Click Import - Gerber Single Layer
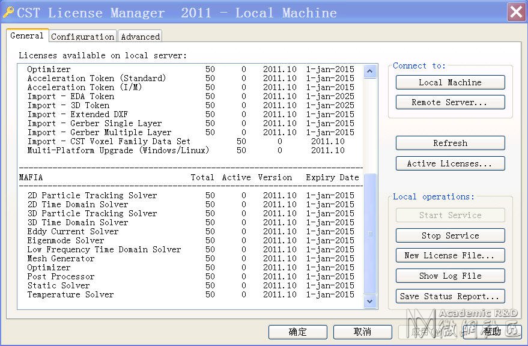528x346 pixels. pos(190,124)
